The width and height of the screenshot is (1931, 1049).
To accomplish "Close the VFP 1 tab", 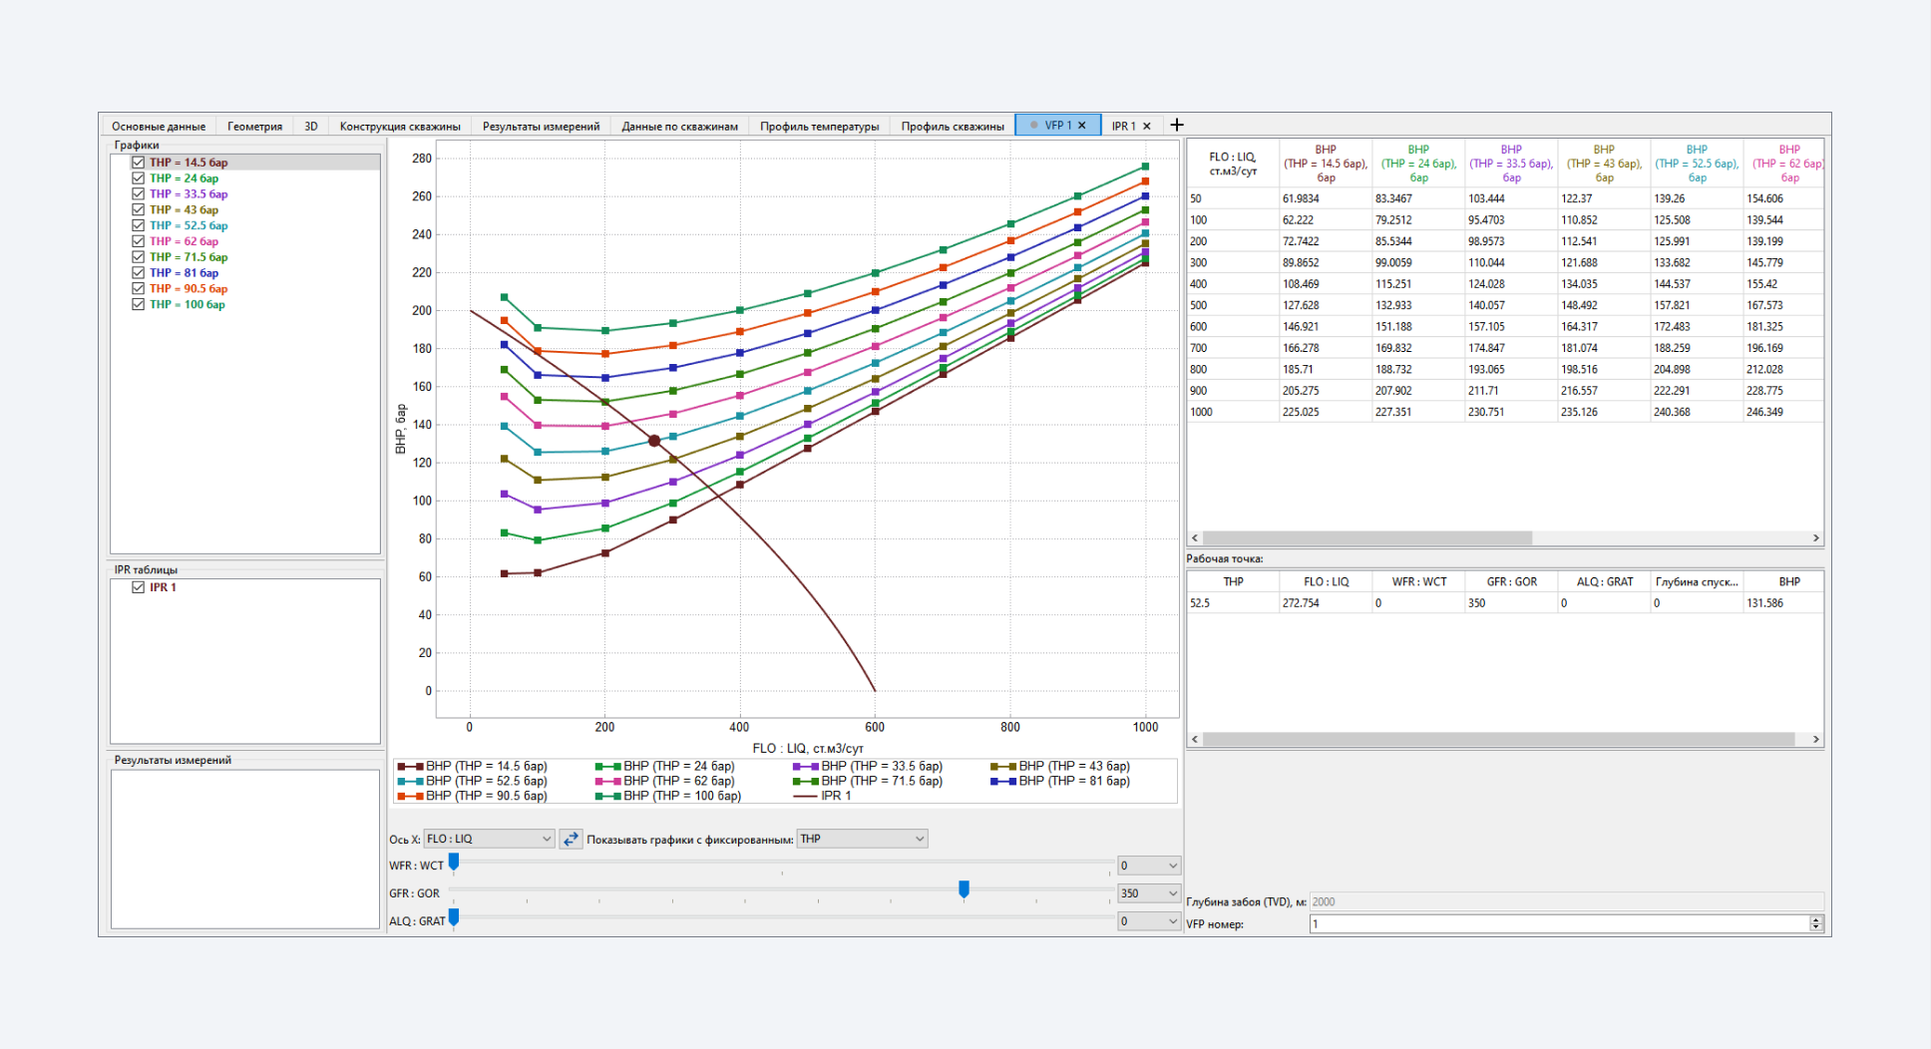I will (1082, 126).
